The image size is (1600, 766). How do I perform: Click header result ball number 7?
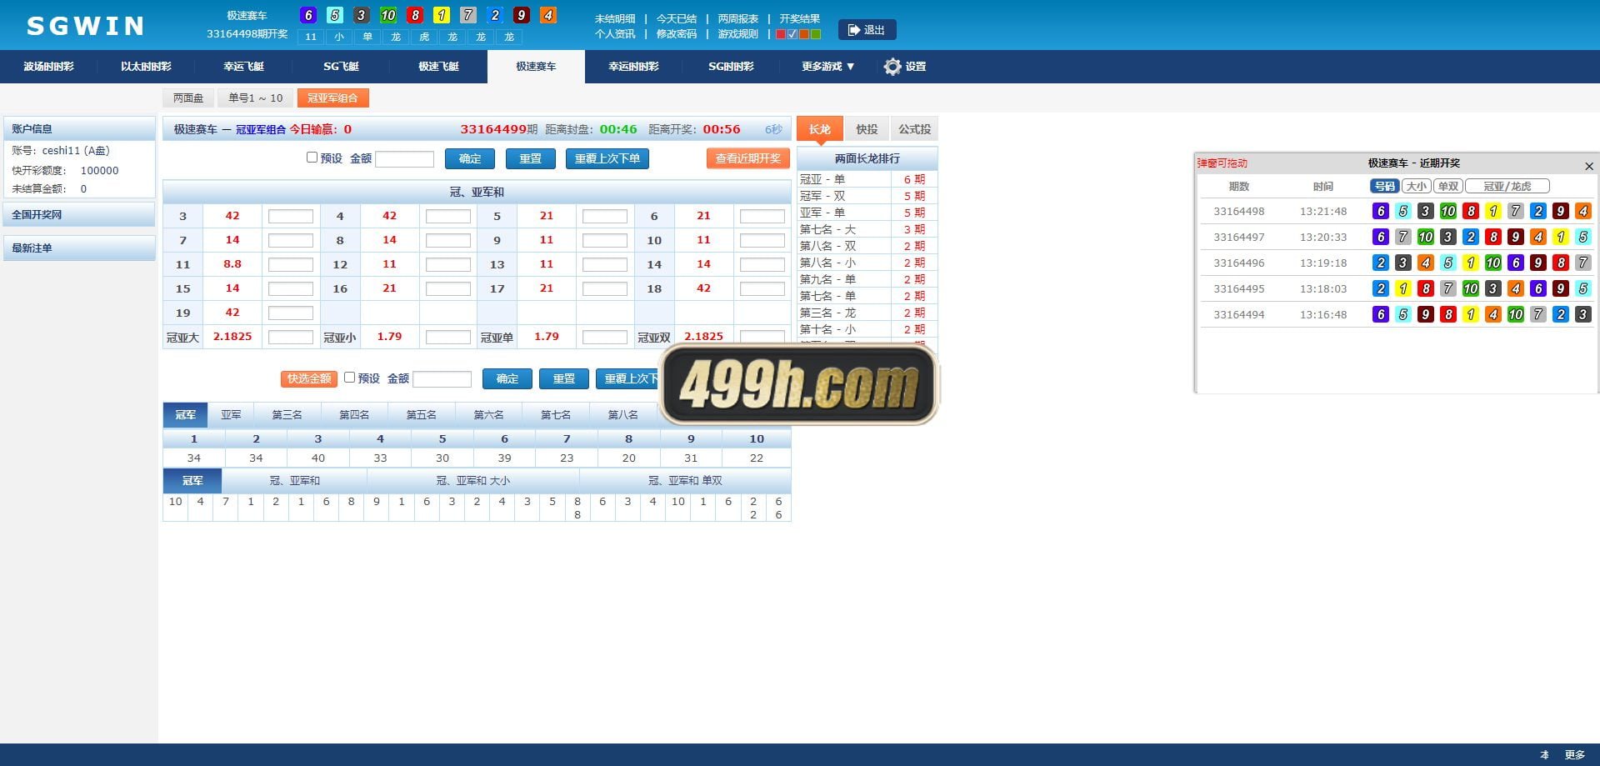coord(468,15)
